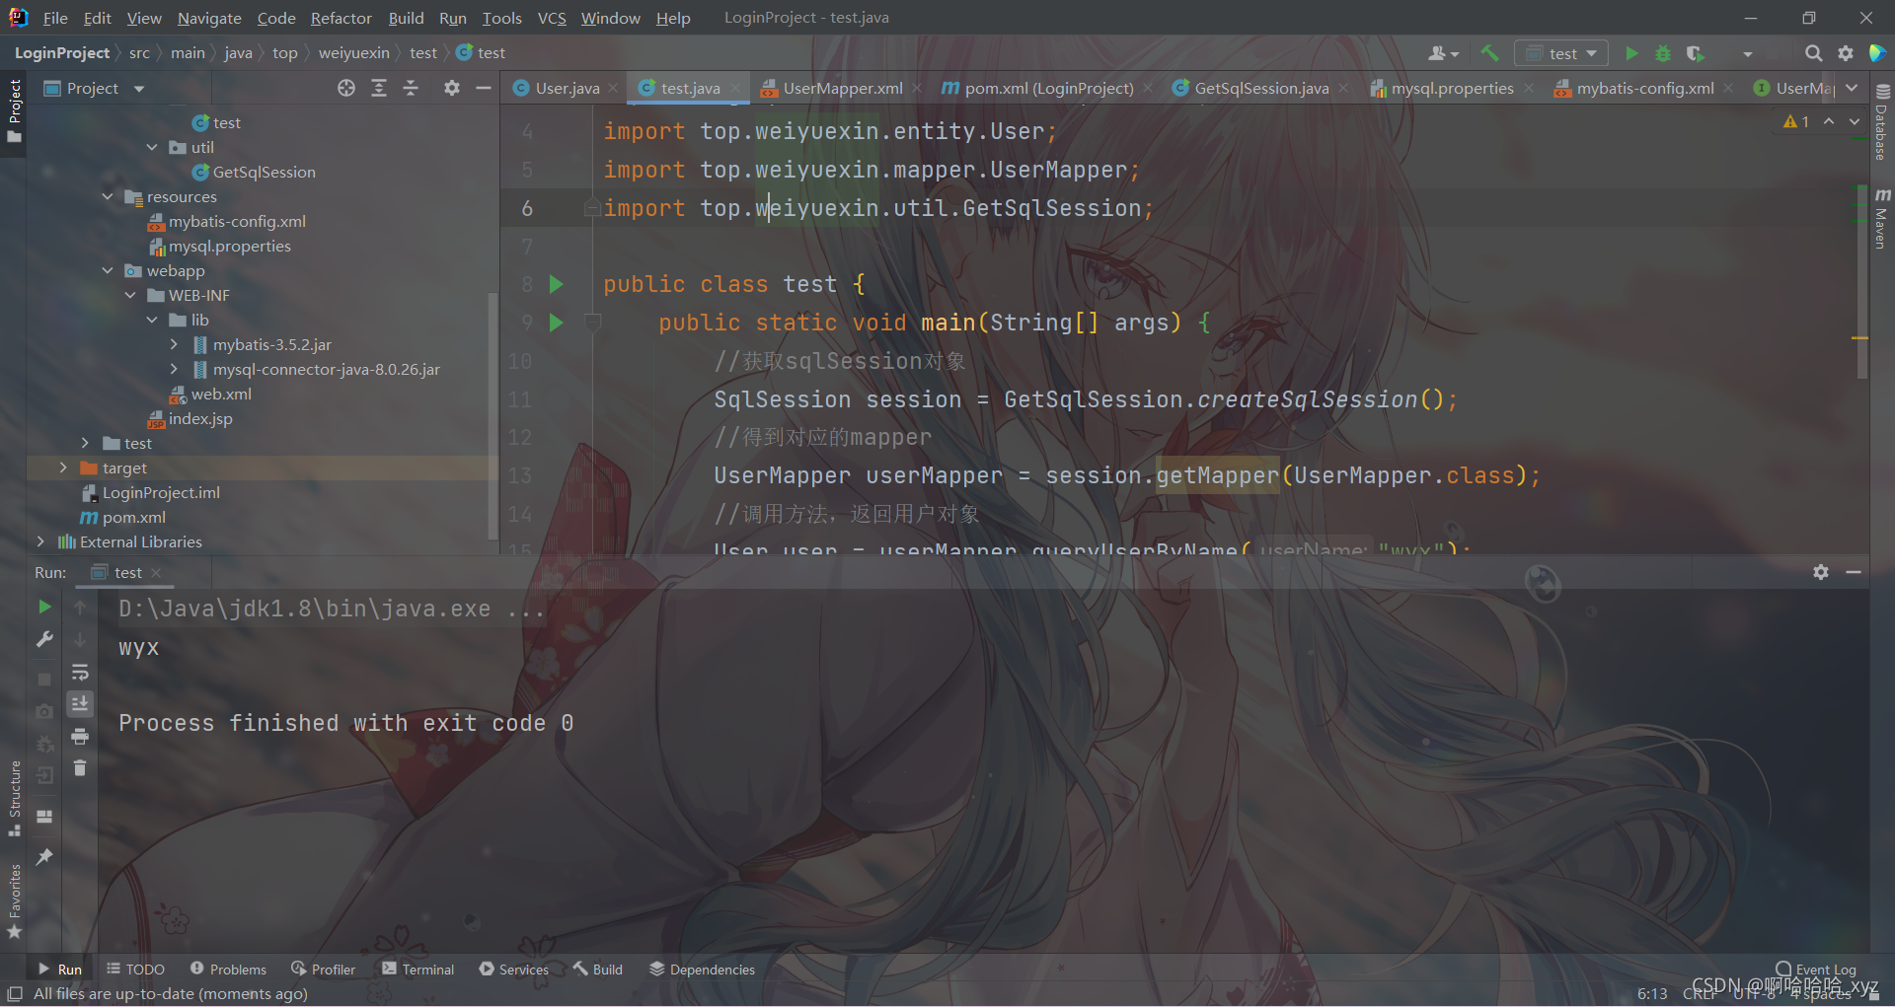The width and height of the screenshot is (1895, 1007).
Task: Switch to User.java editor tab
Action: point(567,88)
